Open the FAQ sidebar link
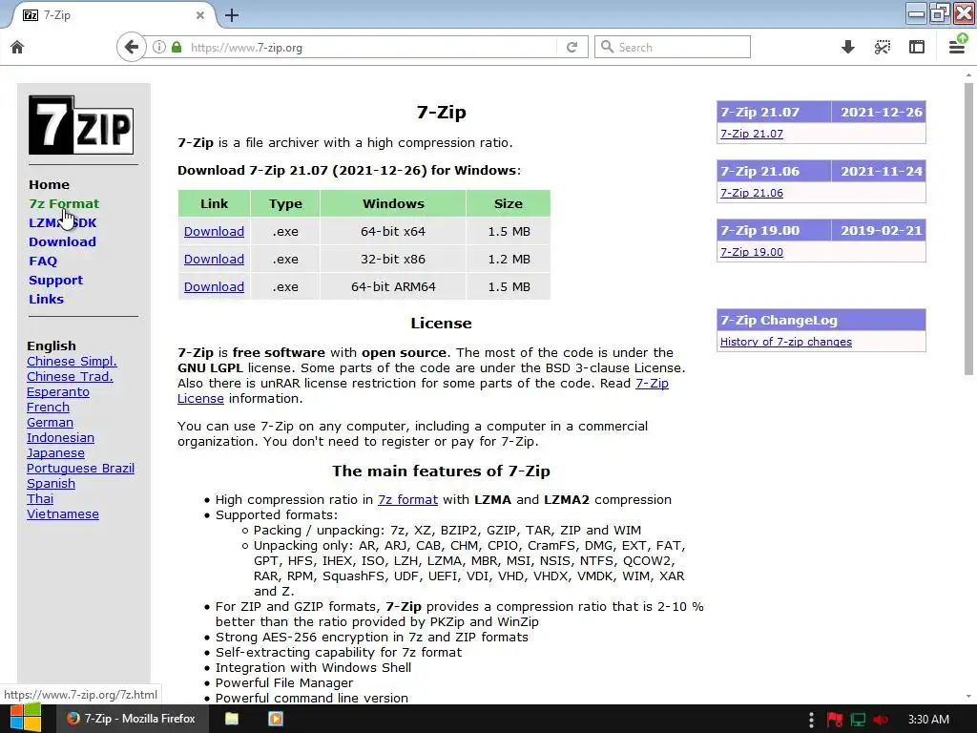This screenshot has width=977, height=733. click(x=43, y=262)
